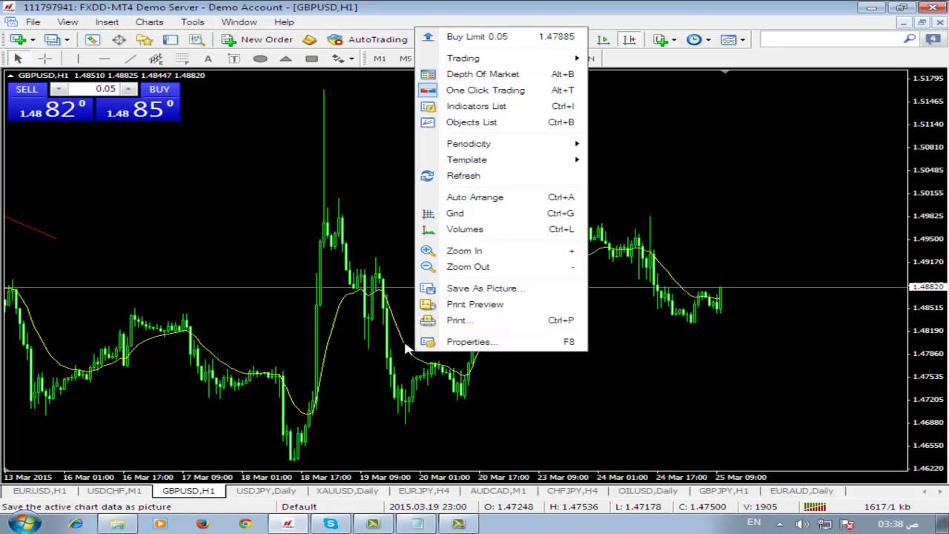Open Skype from the taskbar
This screenshot has width=949, height=534.
pos(330,524)
